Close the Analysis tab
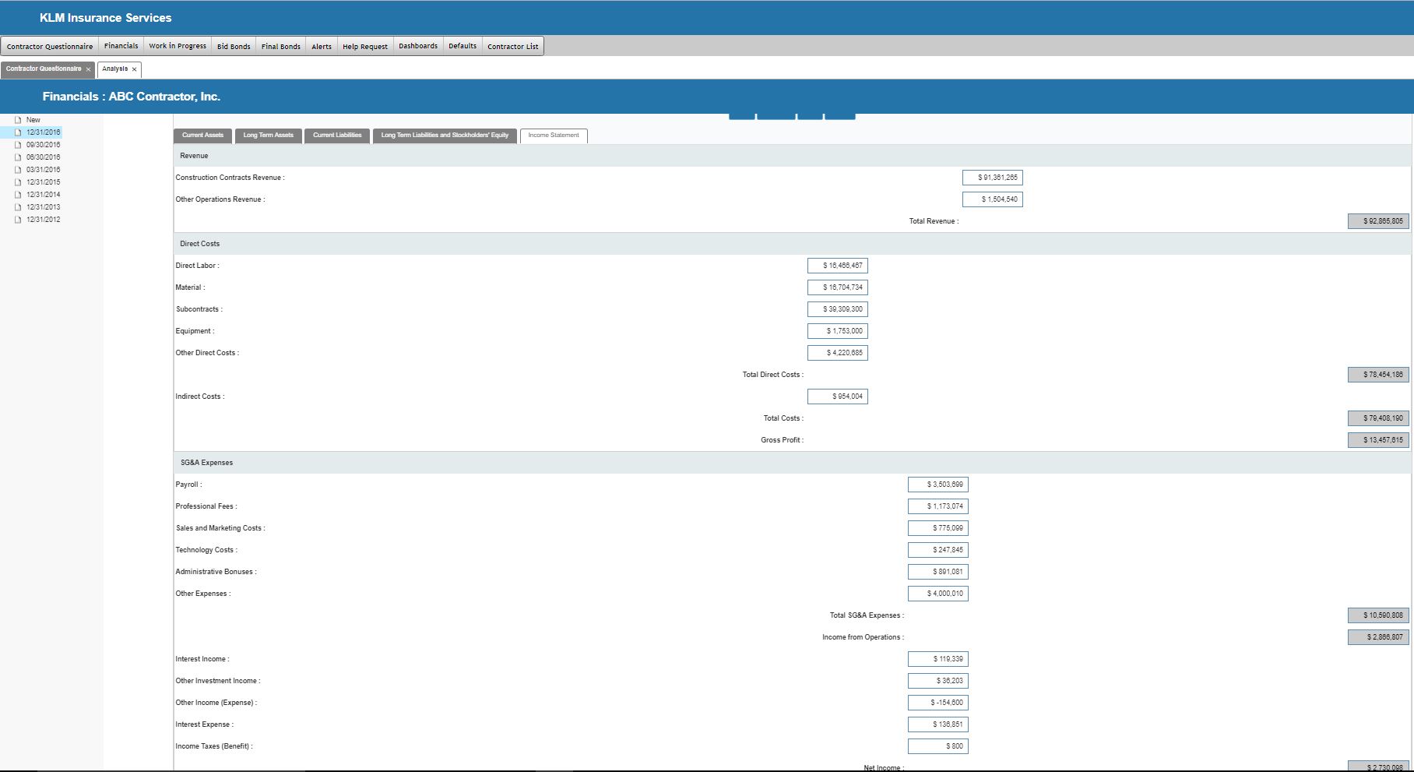 (x=134, y=69)
